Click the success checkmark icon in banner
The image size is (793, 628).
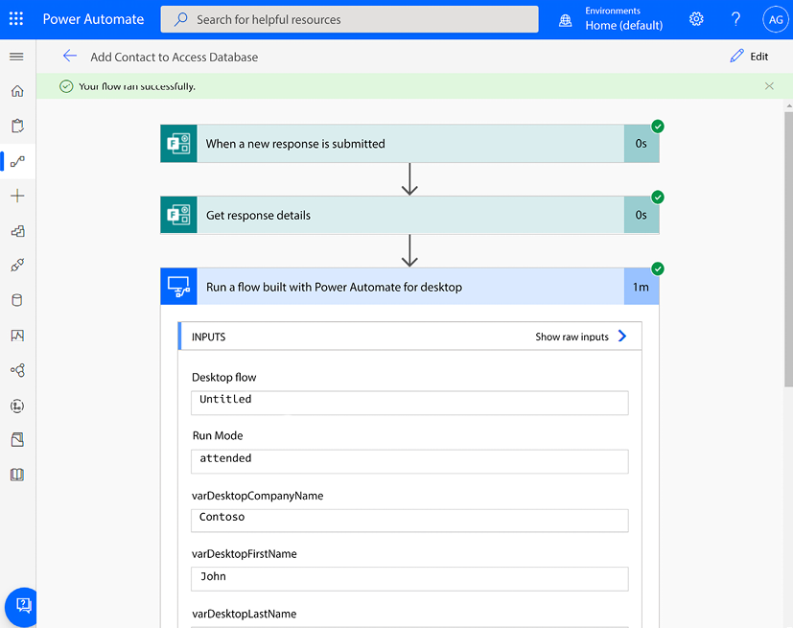click(66, 86)
